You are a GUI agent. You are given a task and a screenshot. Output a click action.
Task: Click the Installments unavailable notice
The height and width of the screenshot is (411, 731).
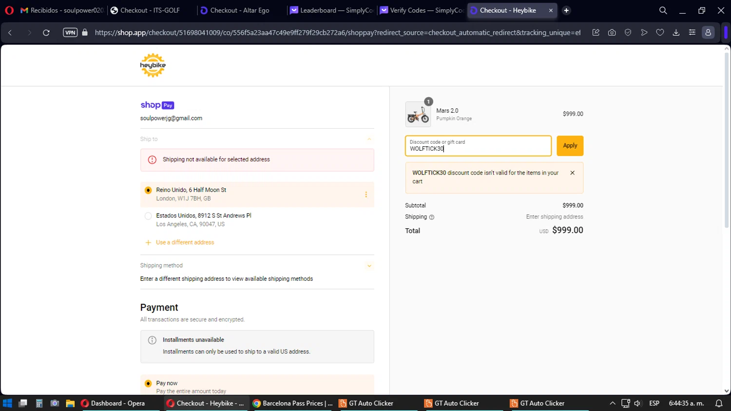pos(257,347)
